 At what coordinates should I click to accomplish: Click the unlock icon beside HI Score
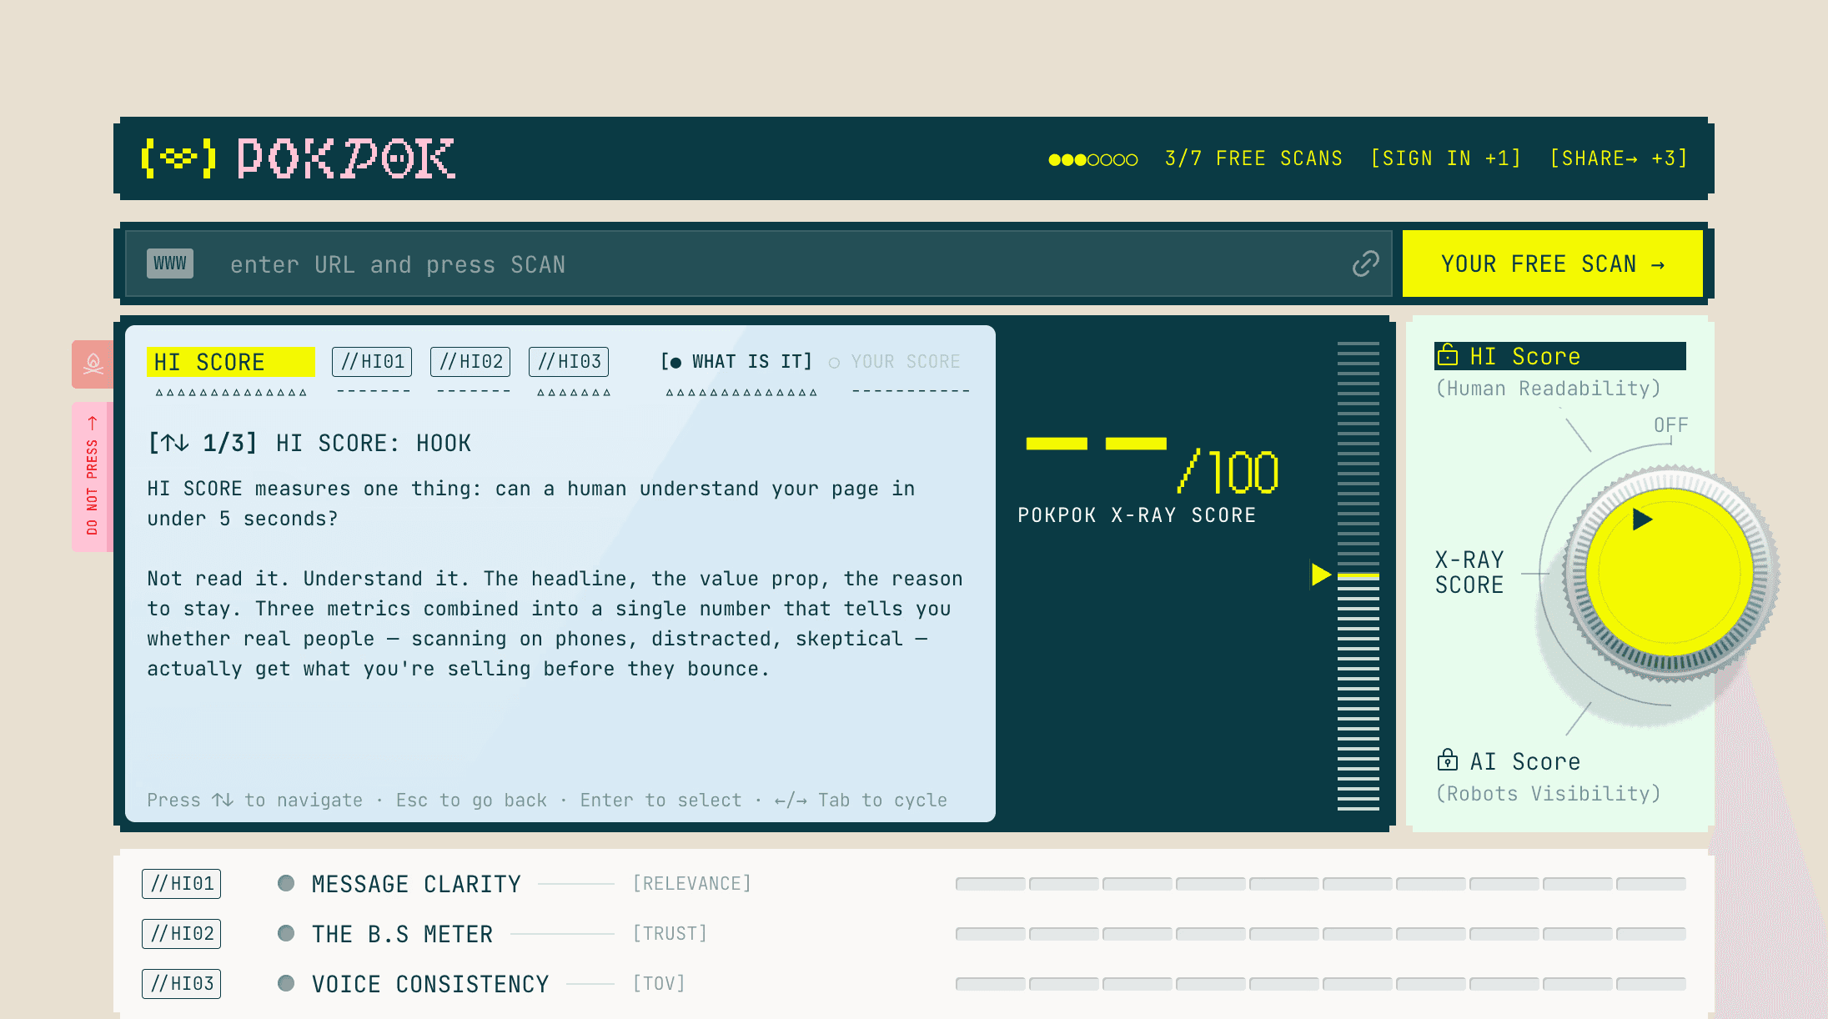1448,355
